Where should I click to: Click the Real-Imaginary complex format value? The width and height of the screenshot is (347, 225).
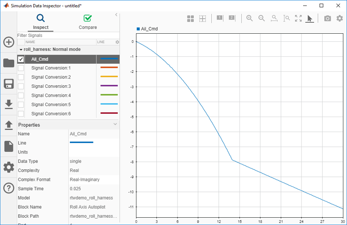click(85, 180)
